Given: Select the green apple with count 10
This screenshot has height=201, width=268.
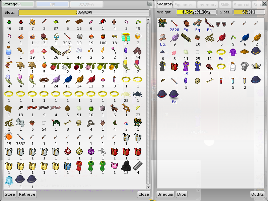Looking at the screenshot, I should (91, 109).
